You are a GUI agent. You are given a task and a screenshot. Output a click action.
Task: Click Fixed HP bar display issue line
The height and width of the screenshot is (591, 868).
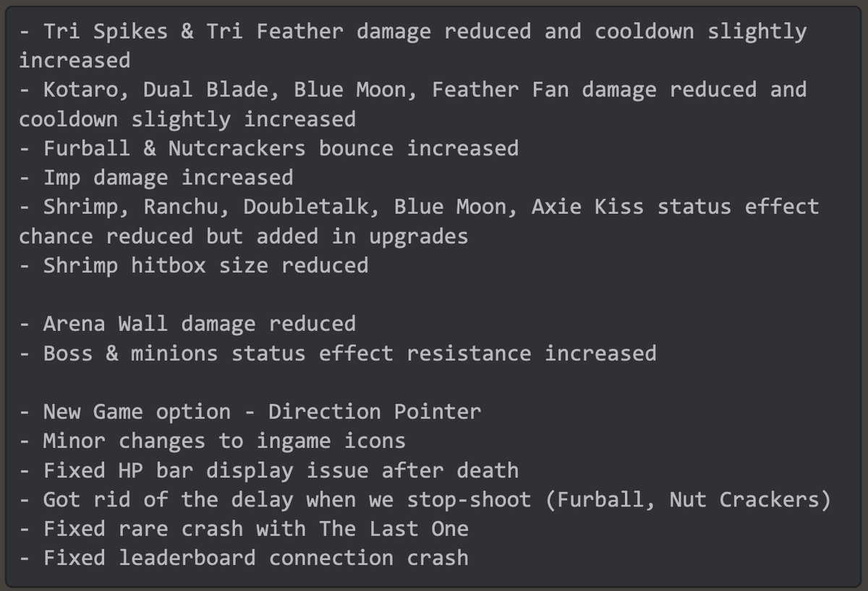coord(269,470)
